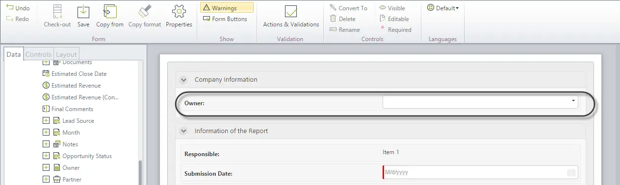This screenshot has height=185, width=620.
Task: Switch to the Data tab
Action: 14,54
